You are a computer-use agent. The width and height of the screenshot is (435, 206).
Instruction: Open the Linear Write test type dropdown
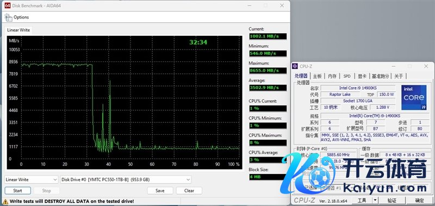[32, 180]
